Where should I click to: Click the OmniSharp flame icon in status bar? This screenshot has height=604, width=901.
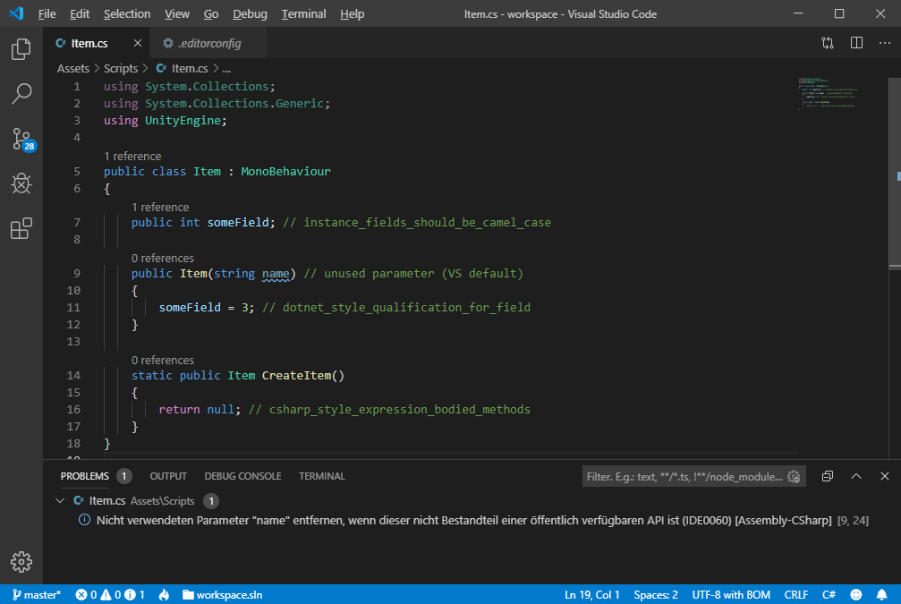165,595
